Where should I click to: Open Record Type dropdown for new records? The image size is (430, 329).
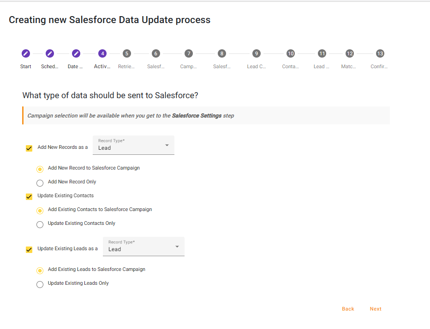click(133, 145)
